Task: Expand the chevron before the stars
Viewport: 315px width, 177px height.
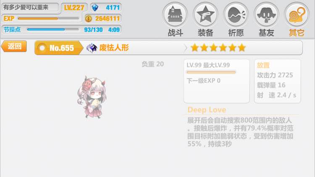Action: coord(185,48)
